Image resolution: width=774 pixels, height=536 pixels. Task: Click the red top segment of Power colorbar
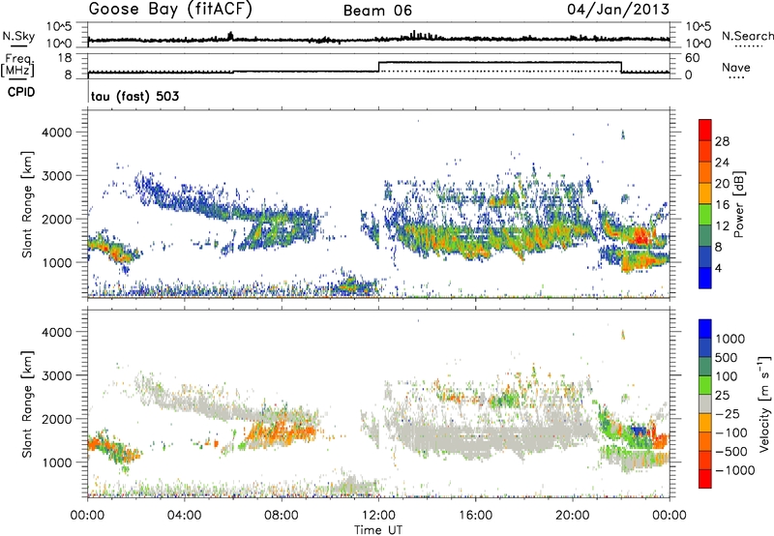pos(705,130)
